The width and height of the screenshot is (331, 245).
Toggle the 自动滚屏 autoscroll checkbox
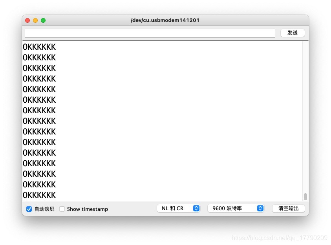(x=29, y=209)
